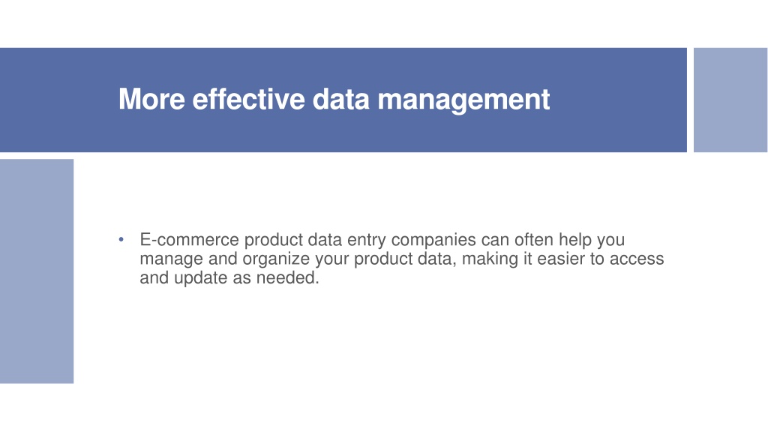
Task: Click the word "often" in bullet text
Action: (x=533, y=239)
